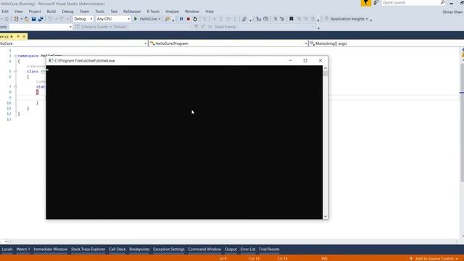The width and height of the screenshot is (464, 261).
Task: Open the Analyze menu
Action: click(x=172, y=12)
